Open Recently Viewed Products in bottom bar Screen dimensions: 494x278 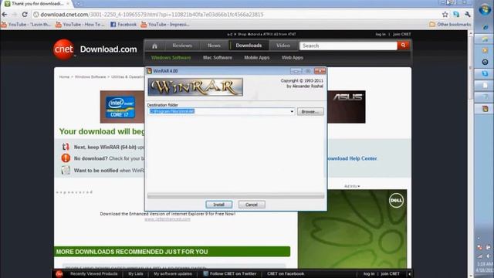(x=94, y=273)
